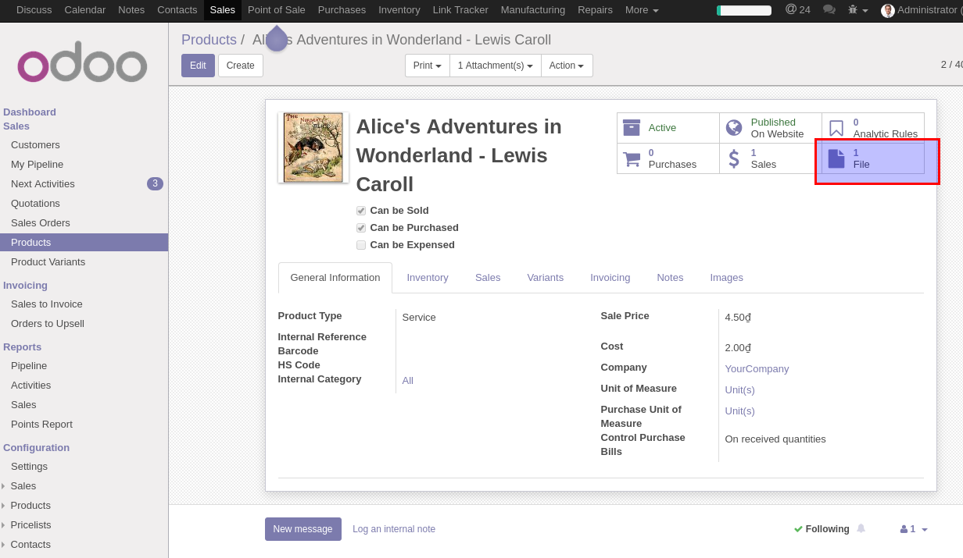The height and width of the screenshot is (558, 963).
Task: Open the YourCompany link
Action: [757, 369]
